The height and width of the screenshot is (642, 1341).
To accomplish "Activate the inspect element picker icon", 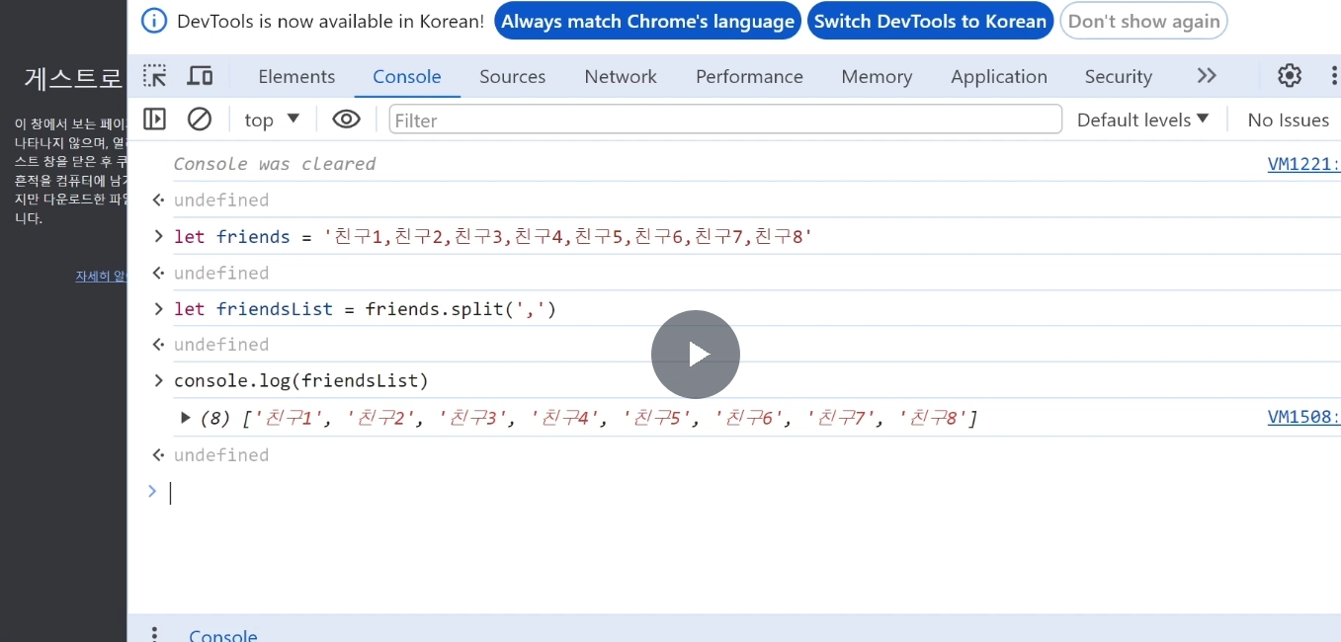I will [x=155, y=76].
